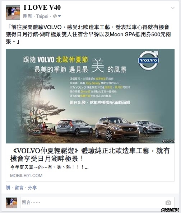Open the I LOVE V40 page name

point(42,8)
